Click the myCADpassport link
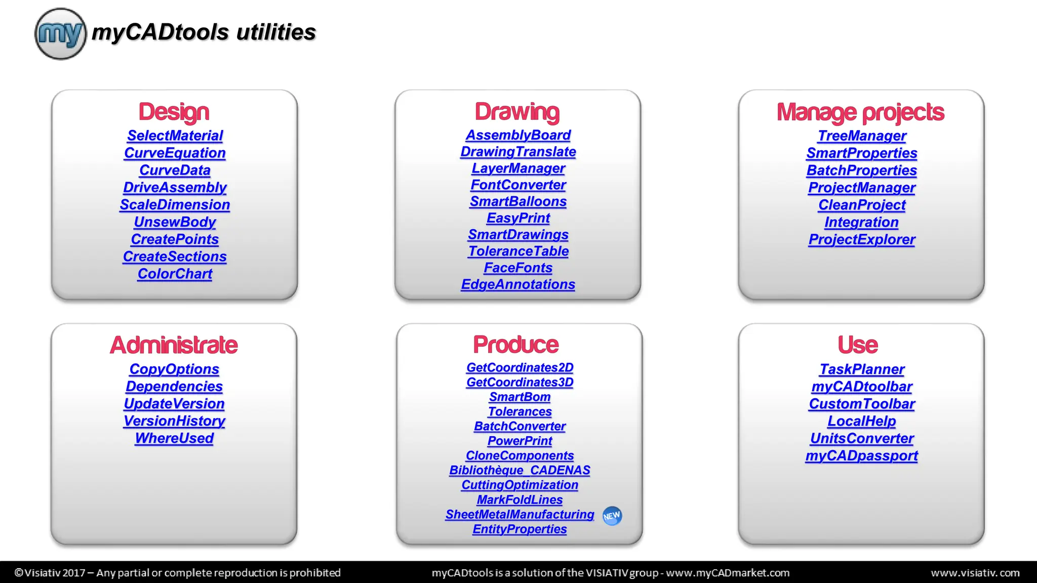 tap(861, 455)
